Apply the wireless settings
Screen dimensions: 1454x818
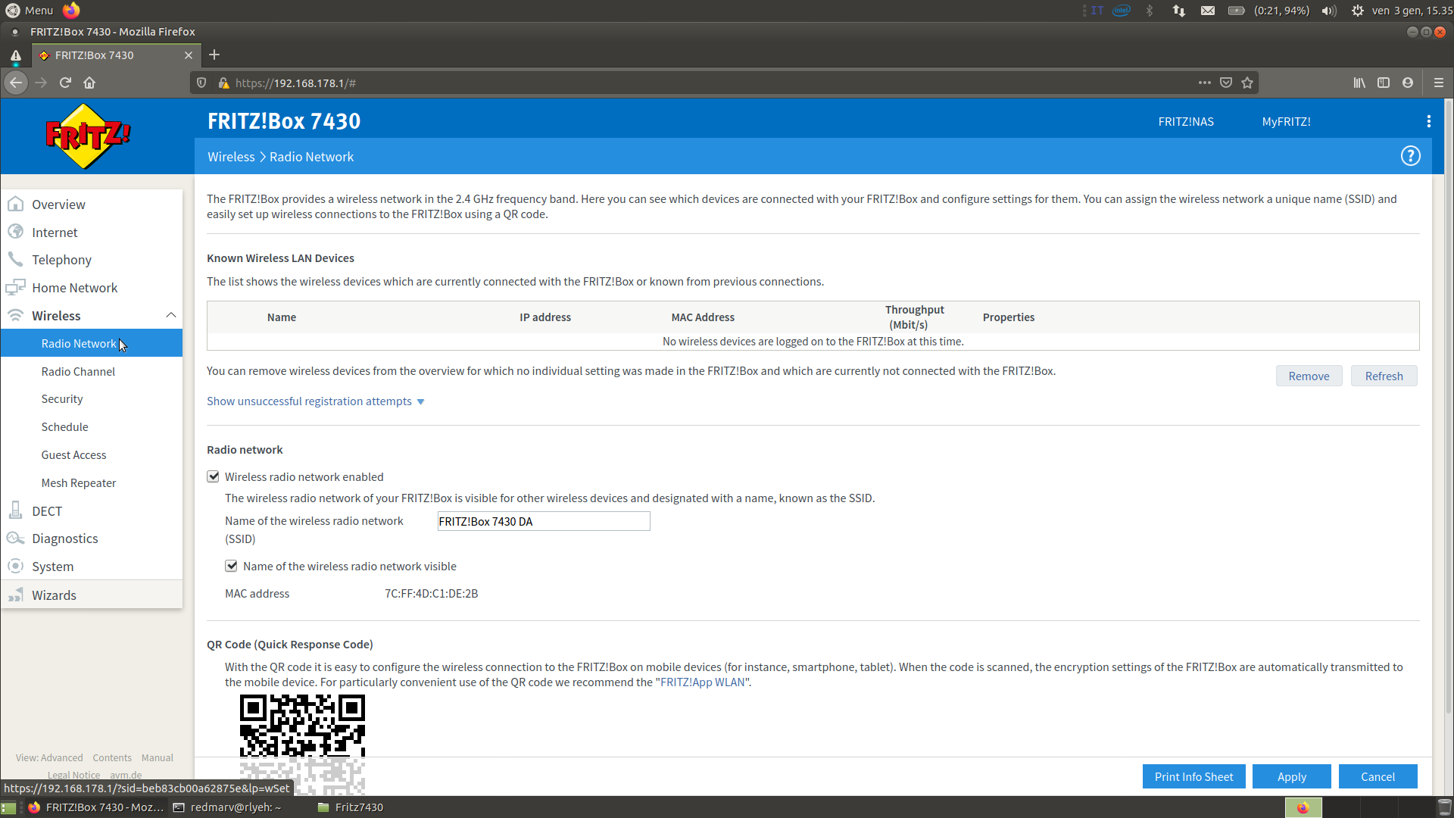coord(1291,776)
